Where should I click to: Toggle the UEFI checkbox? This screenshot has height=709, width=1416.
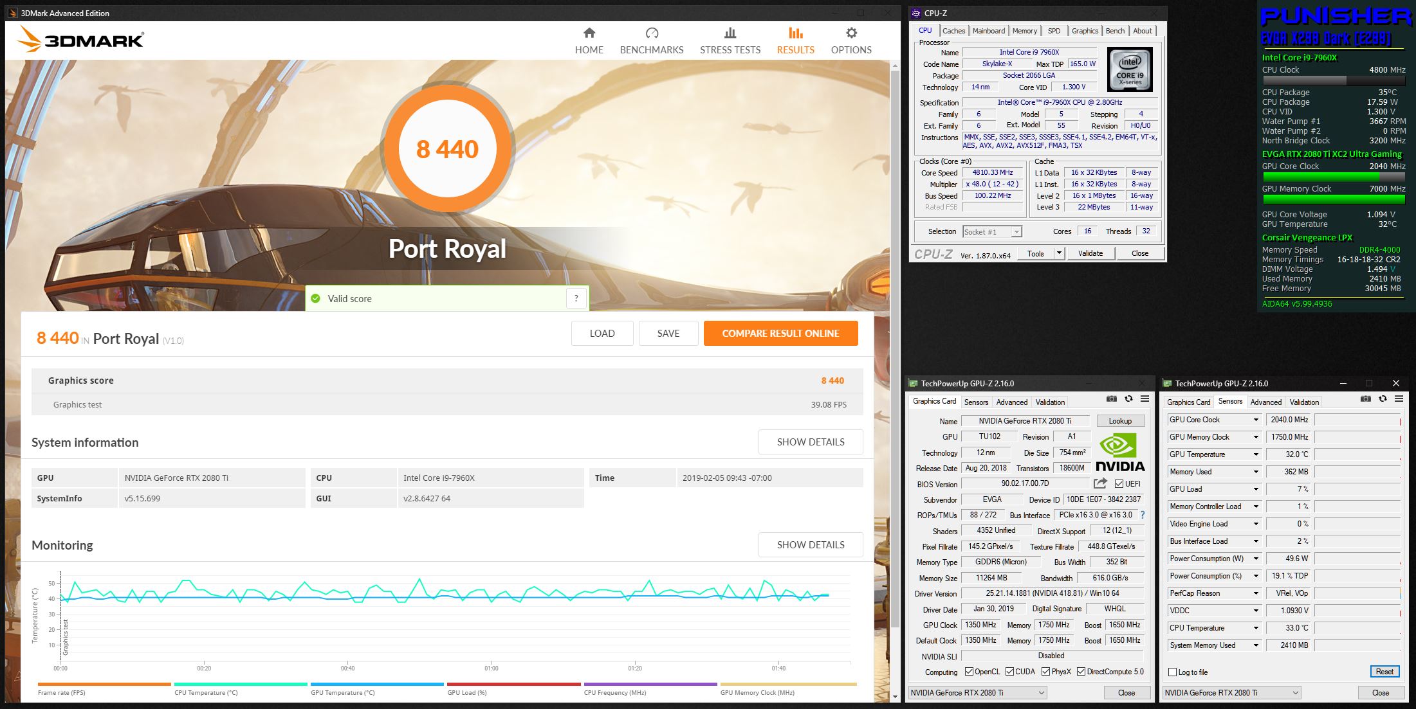point(1119,484)
